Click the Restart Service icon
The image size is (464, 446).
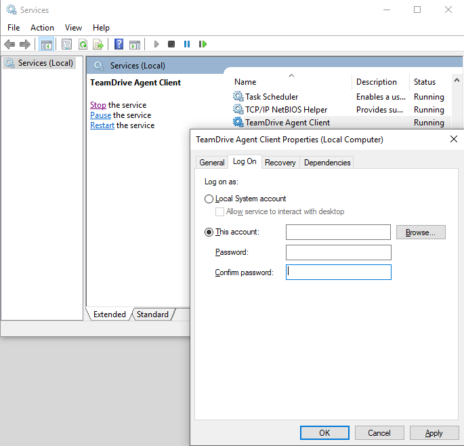(203, 44)
